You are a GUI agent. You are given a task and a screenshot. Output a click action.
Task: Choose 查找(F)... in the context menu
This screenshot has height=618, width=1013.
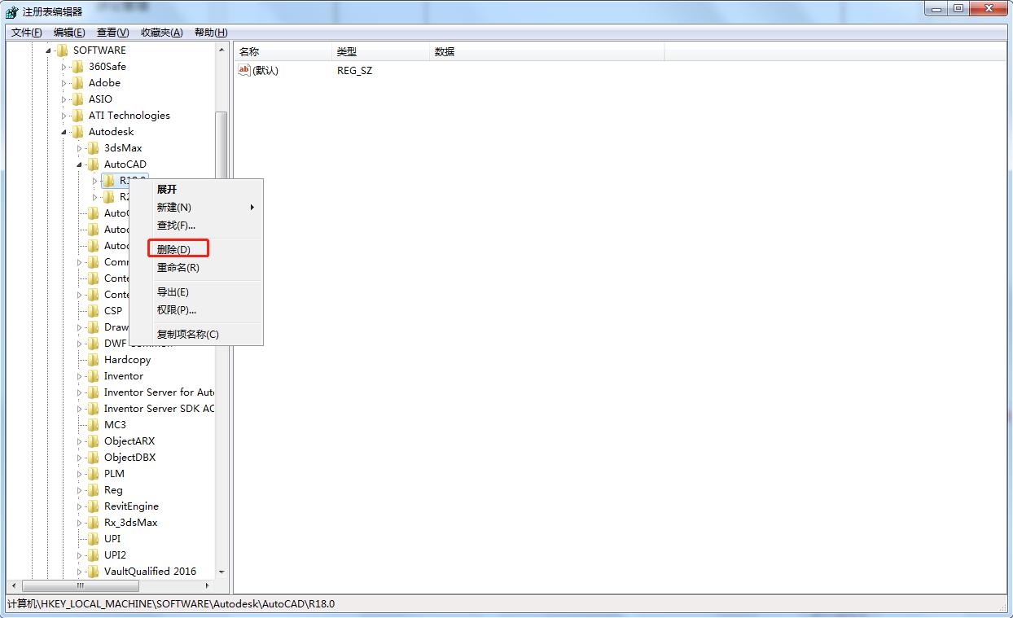tap(196, 225)
